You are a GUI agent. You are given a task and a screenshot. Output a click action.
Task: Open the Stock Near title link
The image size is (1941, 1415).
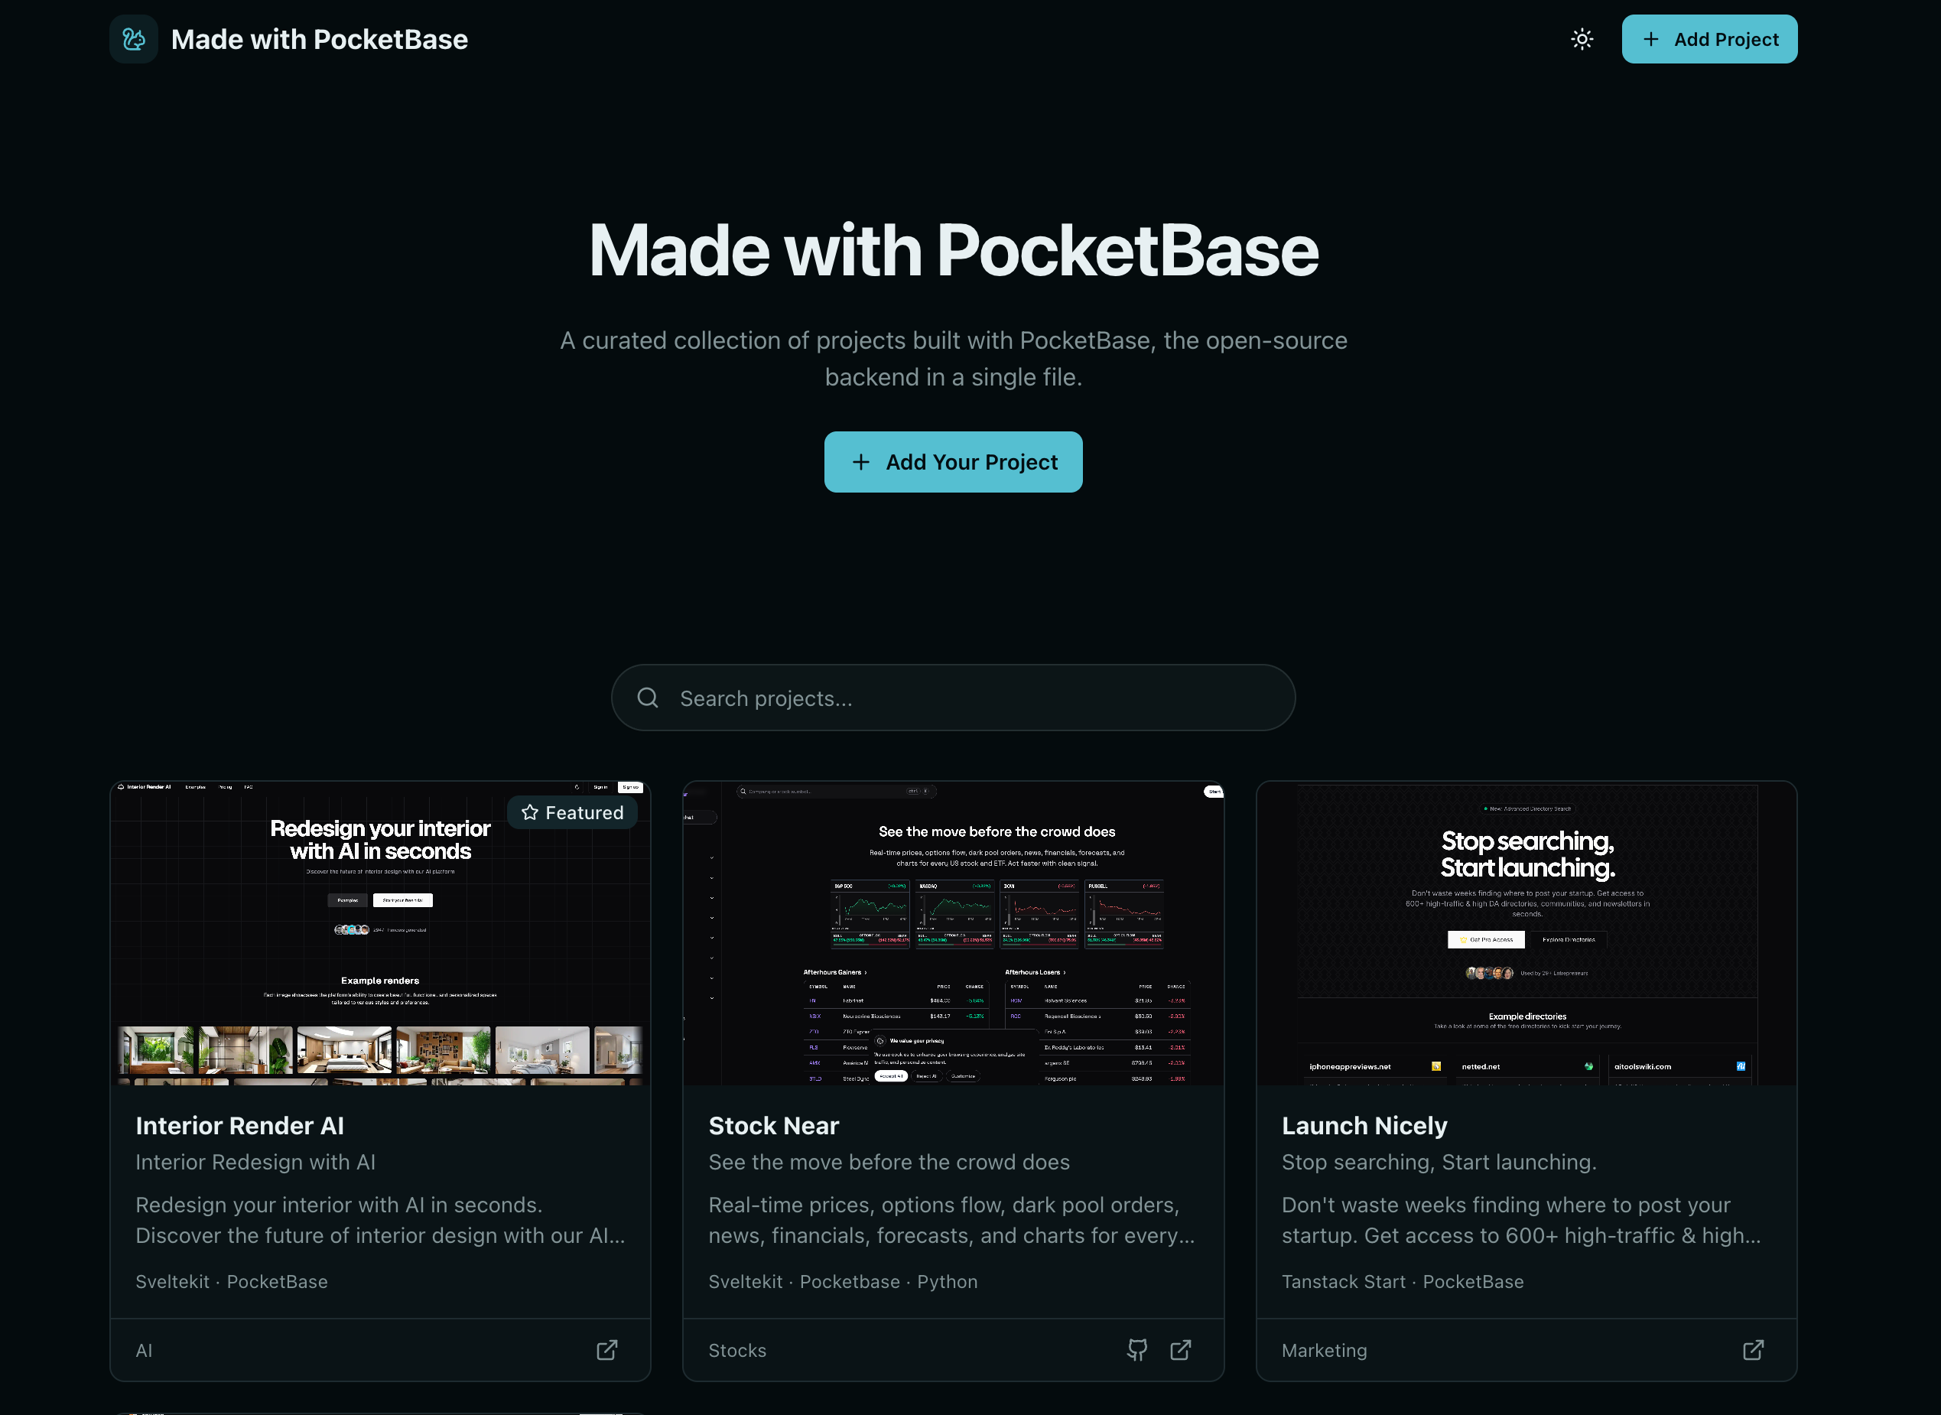click(x=773, y=1125)
